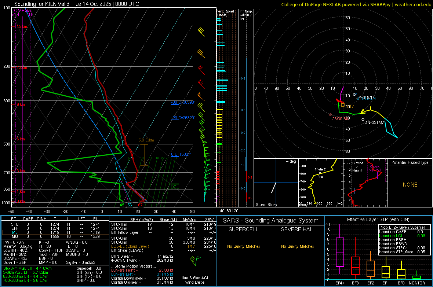Click the Prob EF2+ Given Supercell heading
This screenshot has width=433, height=287.
tap(402, 227)
